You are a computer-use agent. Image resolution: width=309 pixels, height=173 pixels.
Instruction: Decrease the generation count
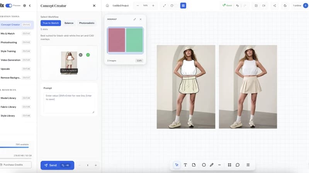[x=80, y=165]
